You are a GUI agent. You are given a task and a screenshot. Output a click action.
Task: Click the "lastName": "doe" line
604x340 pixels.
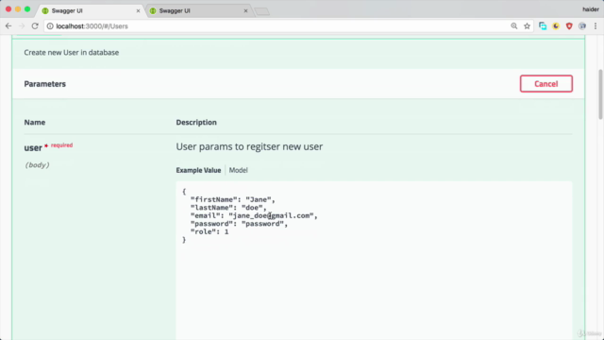(x=228, y=208)
